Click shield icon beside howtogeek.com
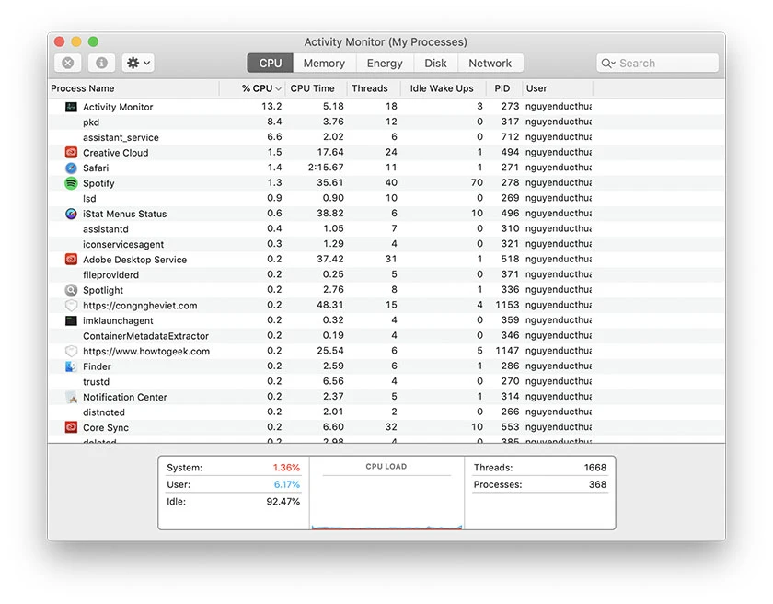This screenshot has width=773, height=604. (x=71, y=351)
